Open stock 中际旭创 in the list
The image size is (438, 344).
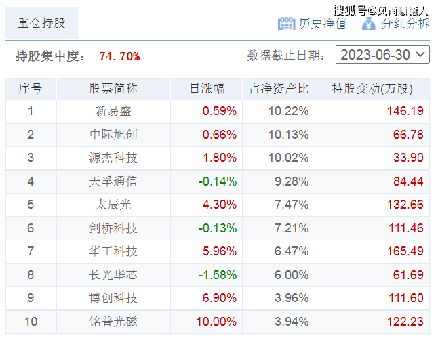(113, 135)
